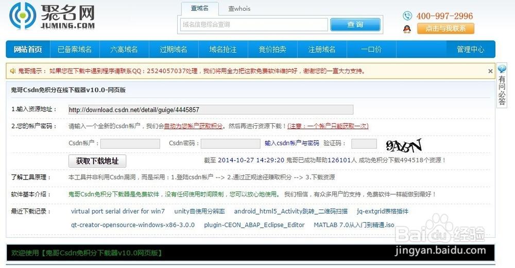515x268 pixels.
Task: Click the captcha image 9ABN
Action: pos(403,145)
